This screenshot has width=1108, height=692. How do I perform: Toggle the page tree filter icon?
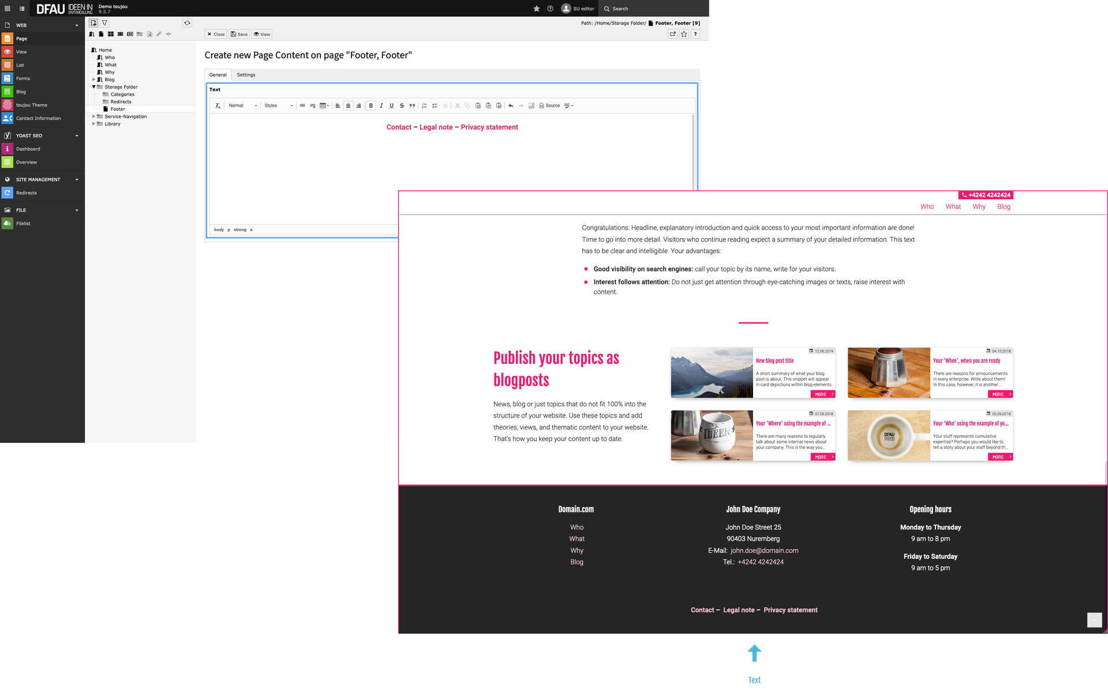coord(104,23)
